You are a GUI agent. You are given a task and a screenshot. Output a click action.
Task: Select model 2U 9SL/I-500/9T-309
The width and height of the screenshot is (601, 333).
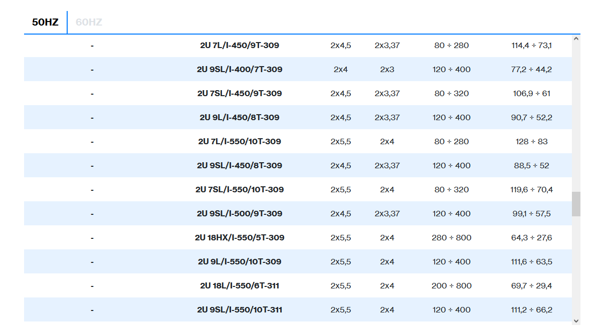click(x=239, y=214)
